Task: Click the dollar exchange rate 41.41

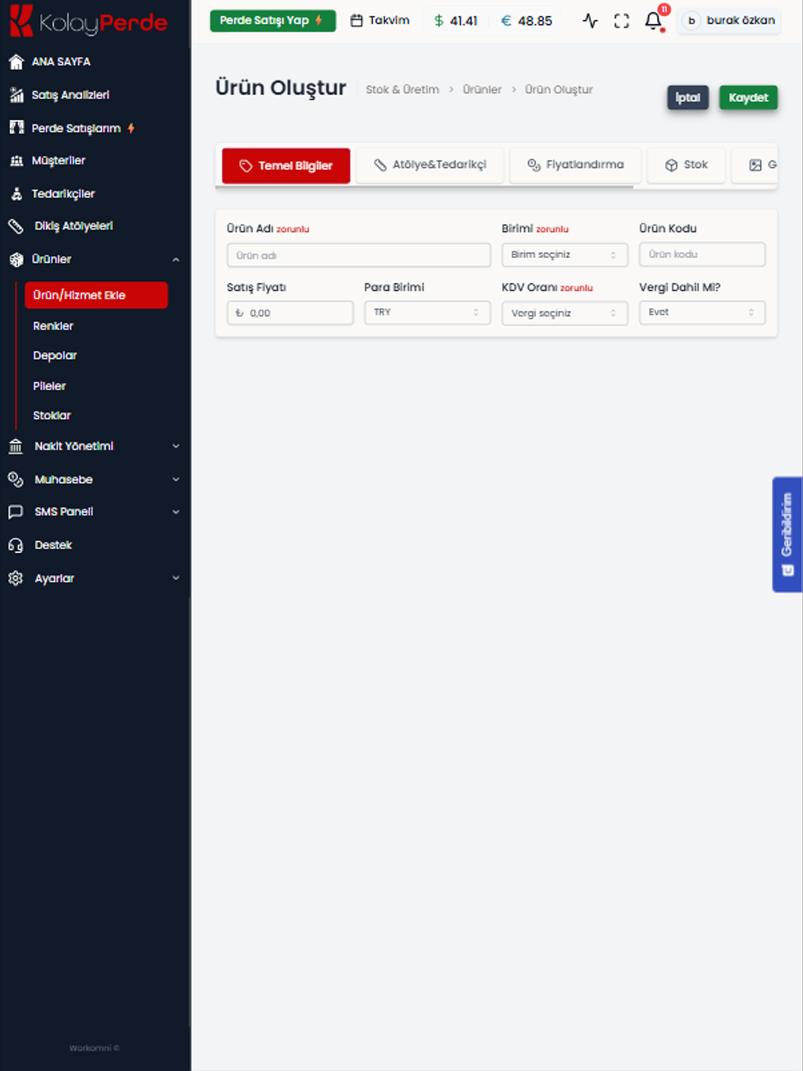Action: pyautogui.click(x=456, y=21)
